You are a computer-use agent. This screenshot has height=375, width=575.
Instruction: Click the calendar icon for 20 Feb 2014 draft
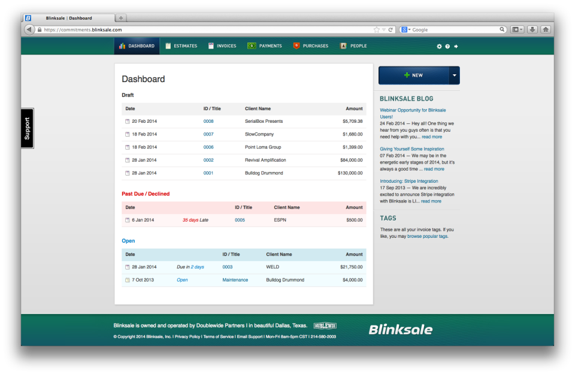coord(127,122)
